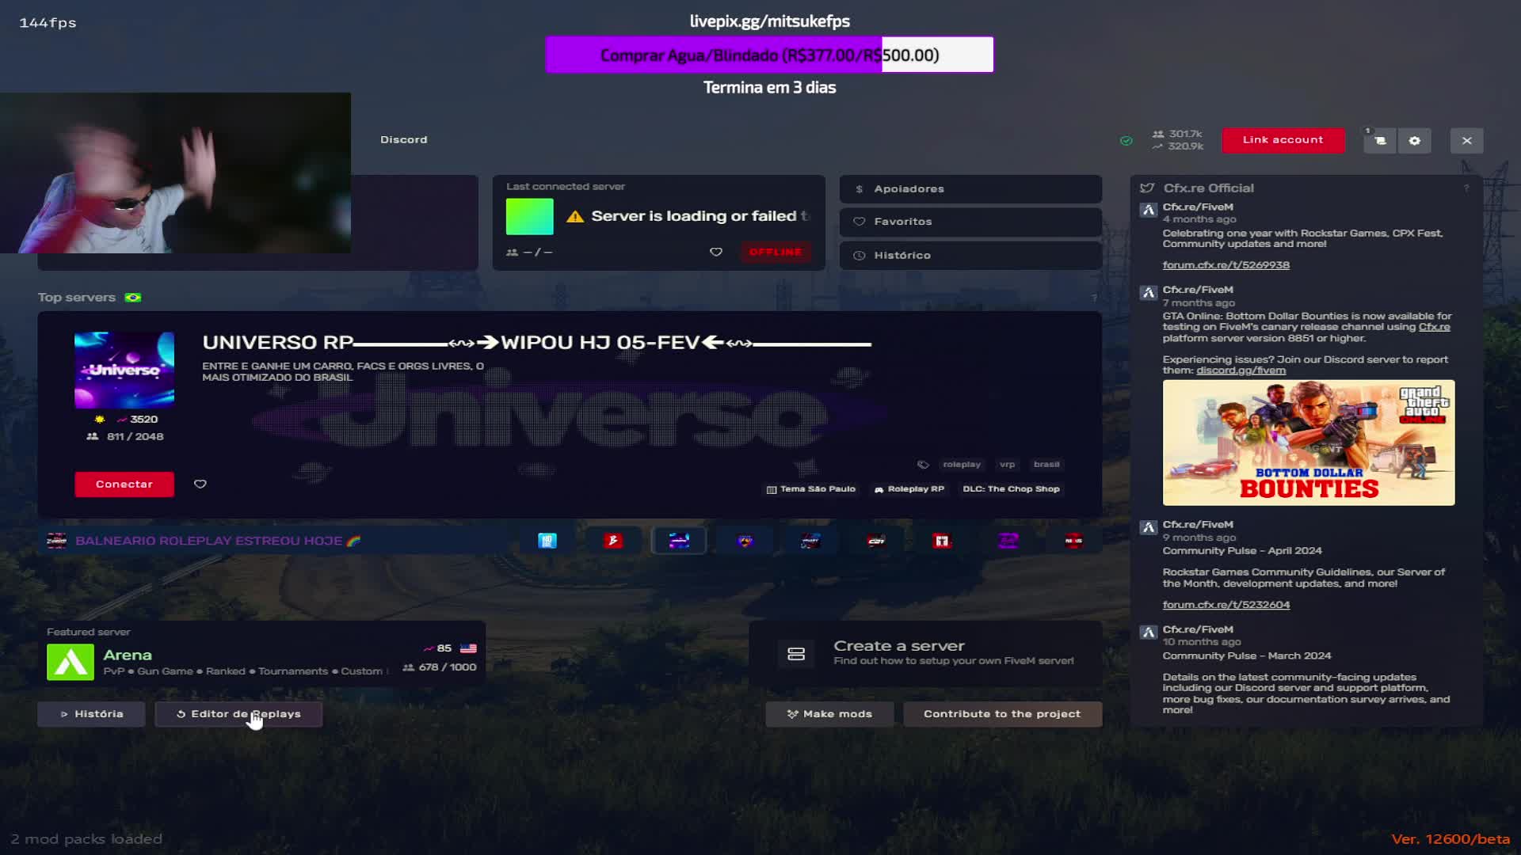
Task: Launch the História button
Action: click(91, 714)
